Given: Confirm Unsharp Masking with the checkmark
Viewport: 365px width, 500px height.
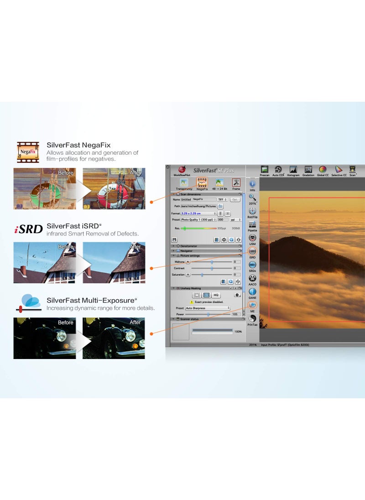Looking at the screenshot, I should (x=231, y=288).
